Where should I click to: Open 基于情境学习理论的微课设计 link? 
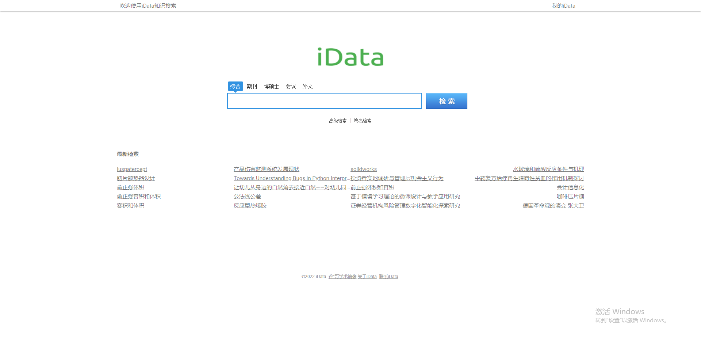pyautogui.click(x=405, y=197)
